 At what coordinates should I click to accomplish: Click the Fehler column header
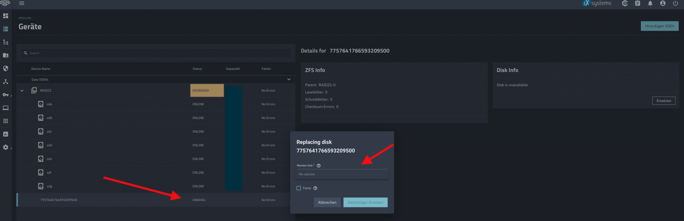266,69
